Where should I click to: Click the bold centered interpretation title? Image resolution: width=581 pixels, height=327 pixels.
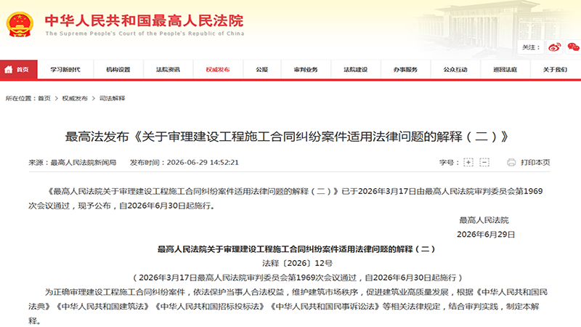tap(296, 249)
